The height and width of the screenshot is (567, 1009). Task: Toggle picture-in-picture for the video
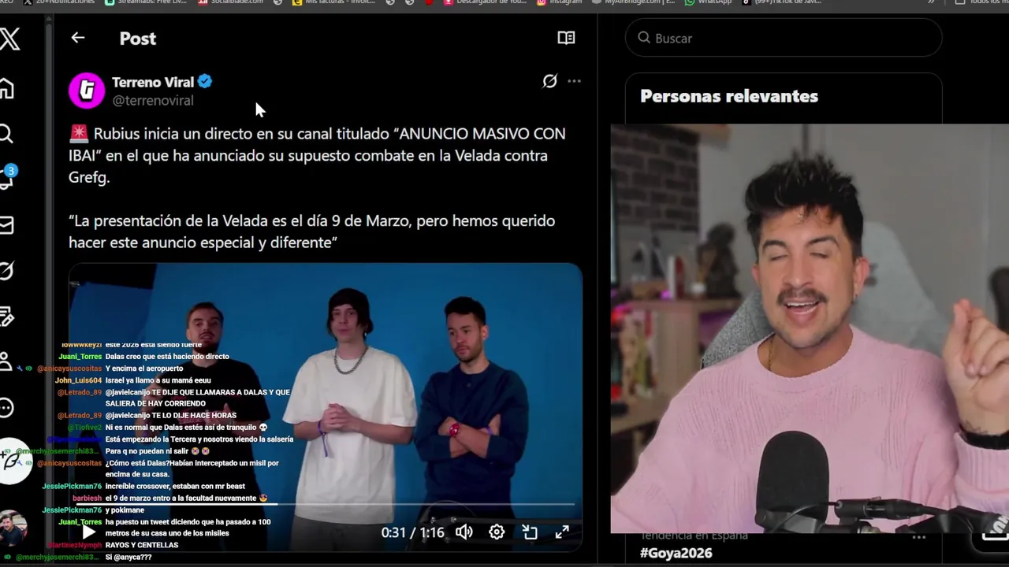(530, 532)
